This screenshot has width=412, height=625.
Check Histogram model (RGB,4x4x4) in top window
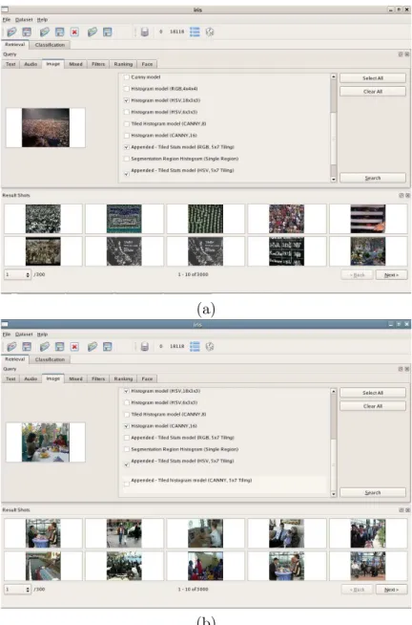(127, 89)
